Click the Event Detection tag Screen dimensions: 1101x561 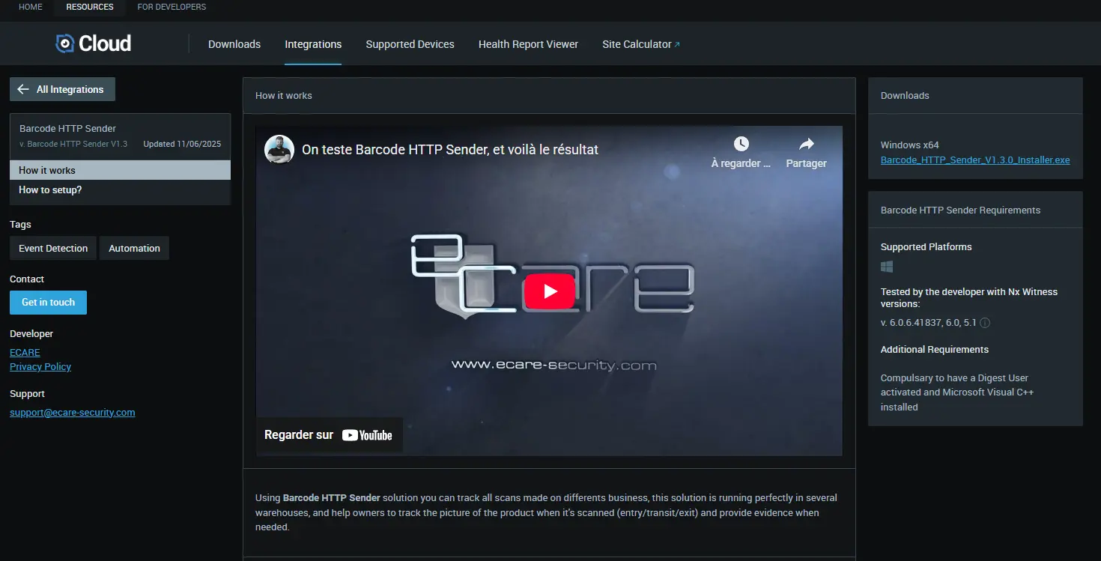(x=53, y=248)
